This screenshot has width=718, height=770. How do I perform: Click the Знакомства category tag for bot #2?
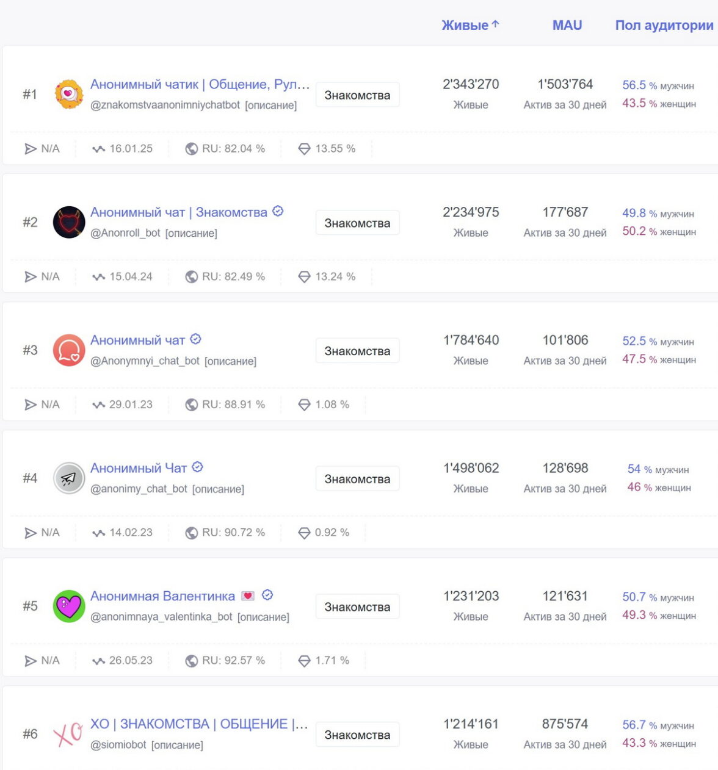(357, 223)
